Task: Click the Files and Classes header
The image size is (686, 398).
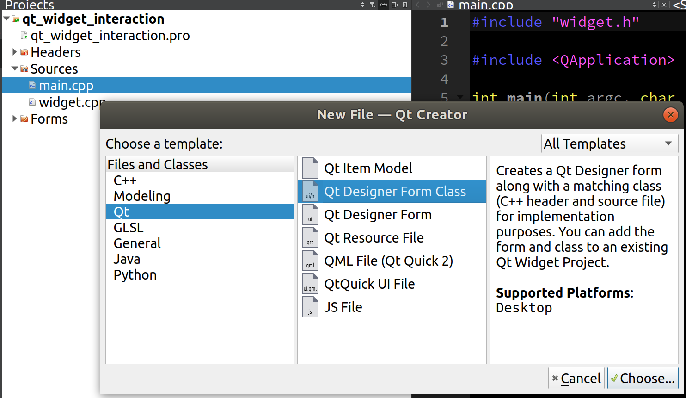Action: [x=200, y=164]
